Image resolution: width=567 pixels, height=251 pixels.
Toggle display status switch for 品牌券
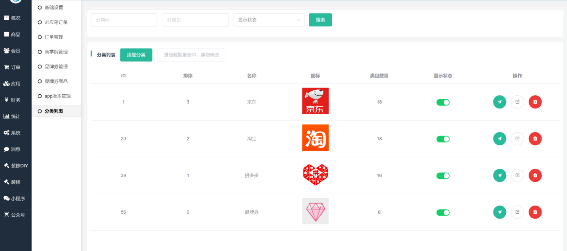coord(443,213)
